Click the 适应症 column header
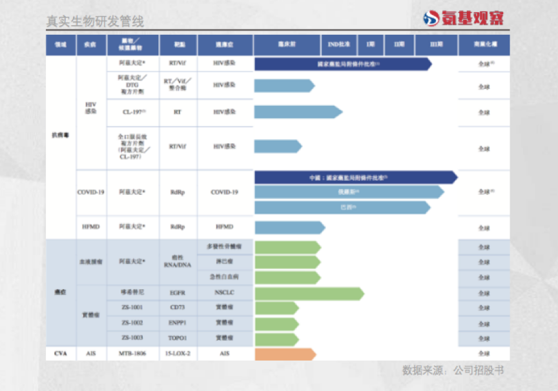The height and width of the screenshot is (391, 558). click(x=225, y=45)
